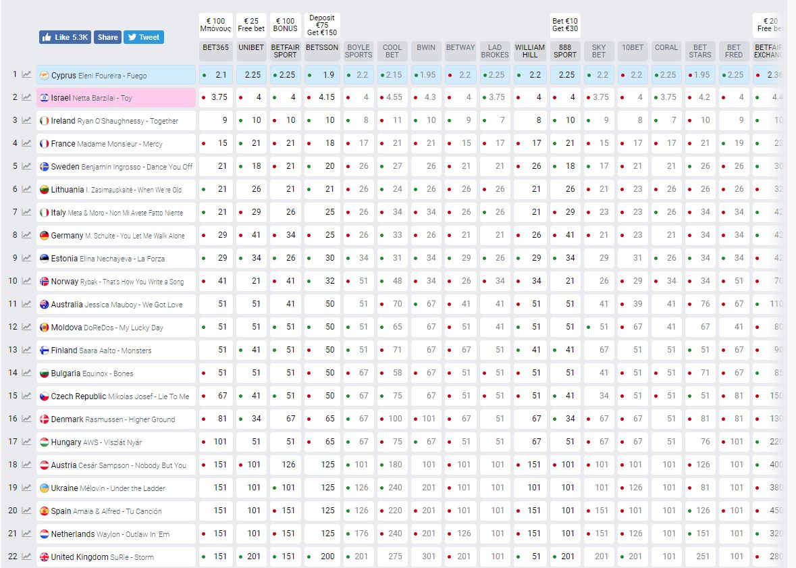The width and height of the screenshot is (796, 568).
Task: Open the graph icon for United Kingdom
Action: coord(26,557)
